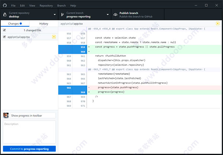This screenshot has height=155, width=223.
Task: Click the branch icon beside Current branch
Action: pos(62,14)
